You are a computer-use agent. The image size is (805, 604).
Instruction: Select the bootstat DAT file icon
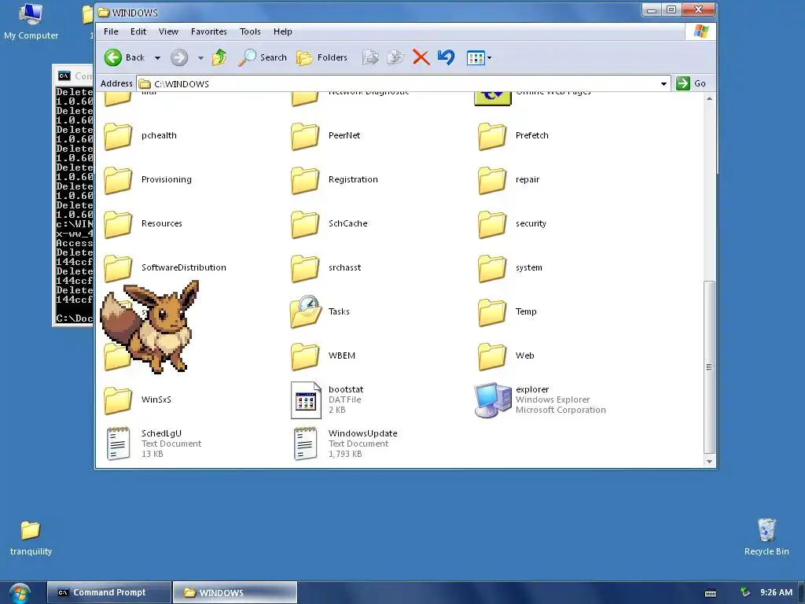306,400
